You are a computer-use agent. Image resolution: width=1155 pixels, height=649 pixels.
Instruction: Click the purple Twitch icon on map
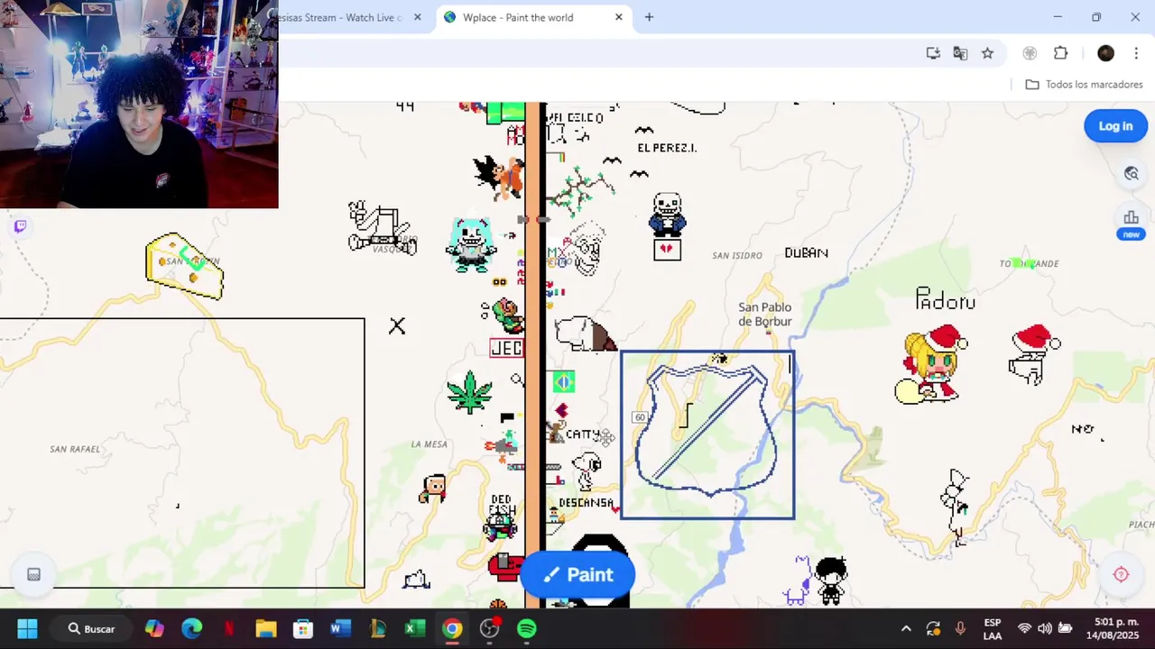21,226
